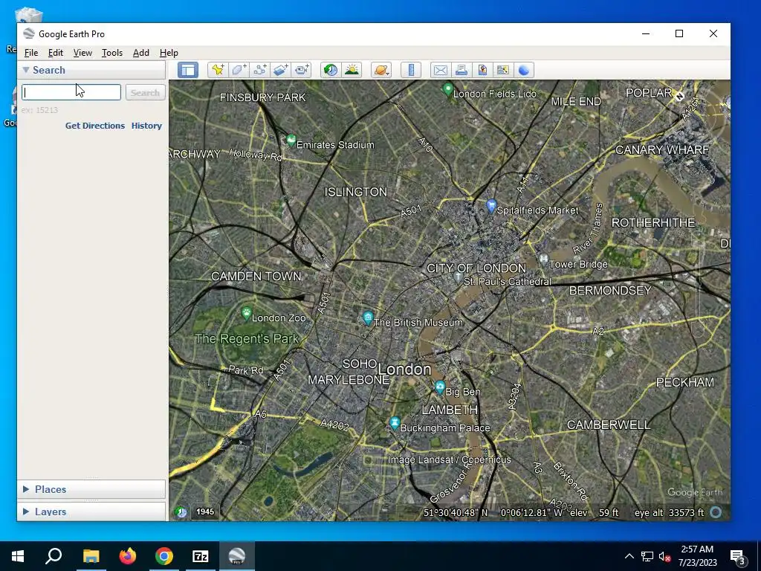Viewport: 761px width, 571px height.
Task: Click the eye alt 33573 ft readout
Action: tap(670, 513)
